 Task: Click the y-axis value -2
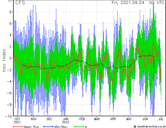pos(9,70)
